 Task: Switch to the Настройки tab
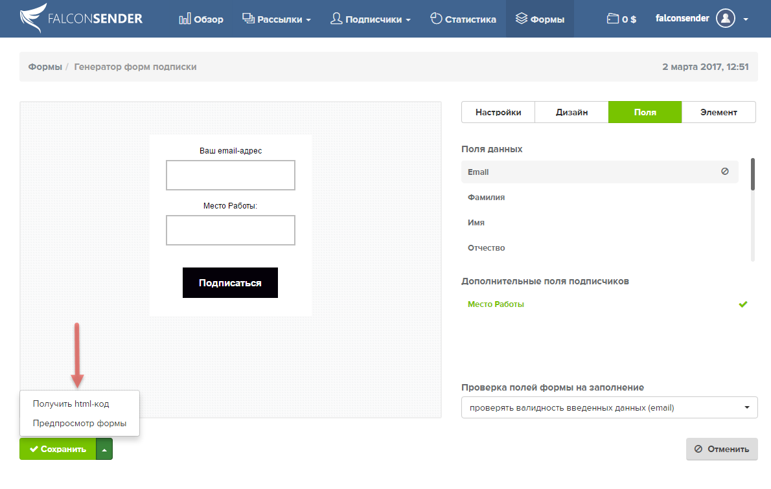tap(498, 112)
